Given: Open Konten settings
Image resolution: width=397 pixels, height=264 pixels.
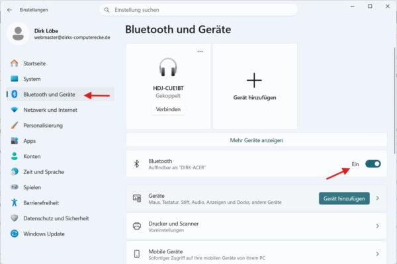Looking at the screenshot, I should point(60,156).
